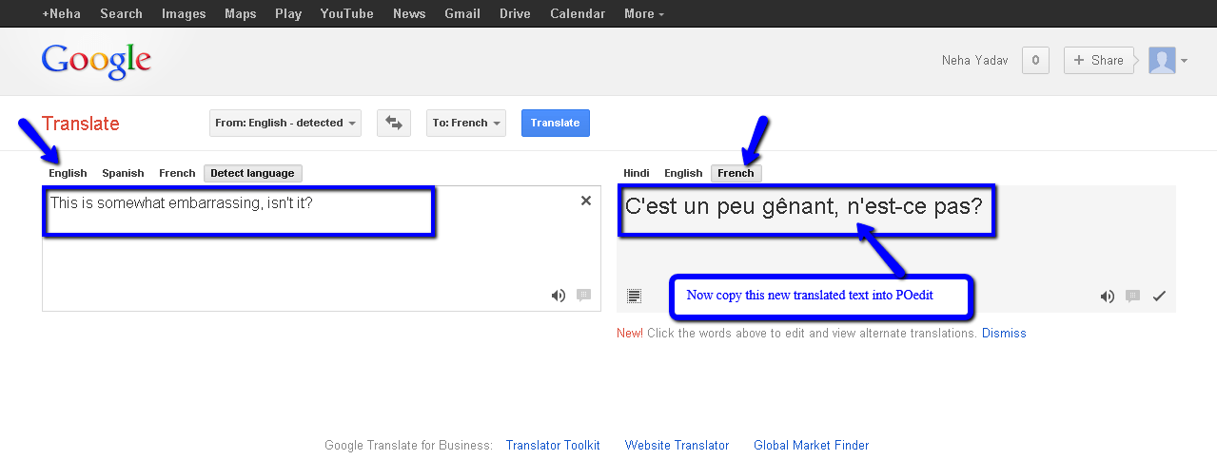Image resolution: width=1217 pixels, height=460 pixels.
Task: Click the Share button
Action: pyautogui.click(x=1099, y=60)
